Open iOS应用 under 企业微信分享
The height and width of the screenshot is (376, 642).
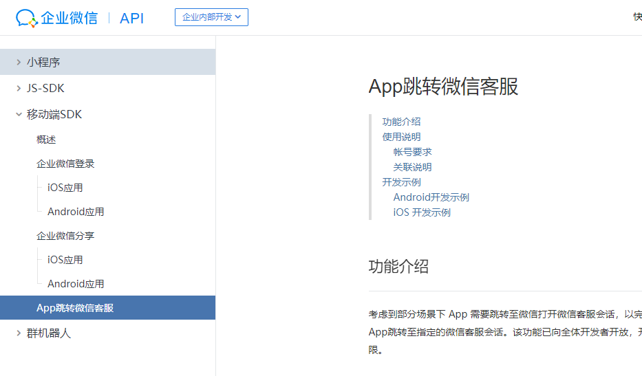(x=65, y=260)
